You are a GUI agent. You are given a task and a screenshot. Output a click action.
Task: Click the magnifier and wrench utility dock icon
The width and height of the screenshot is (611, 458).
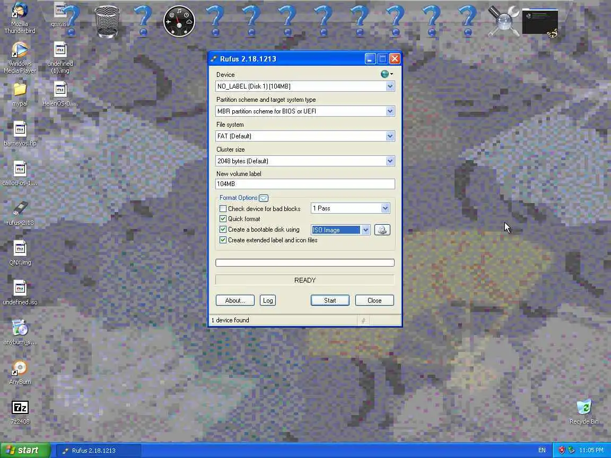pos(503,21)
